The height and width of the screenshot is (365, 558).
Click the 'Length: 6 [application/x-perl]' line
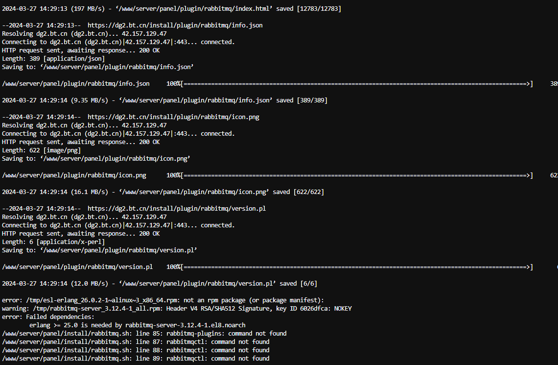coord(53,242)
